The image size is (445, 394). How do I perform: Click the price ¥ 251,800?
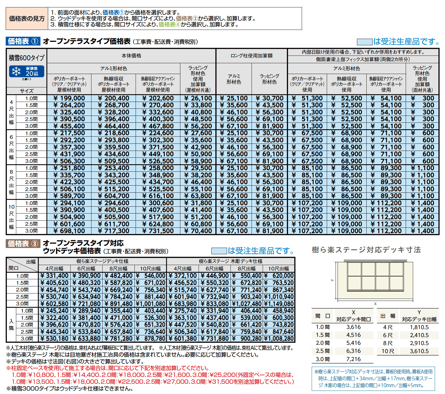(x=69, y=168)
